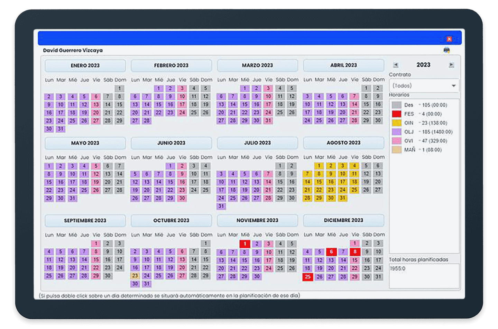The image size is (498, 329).
Task: Select the yellow OIN schedule swatch
Action: point(396,123)
